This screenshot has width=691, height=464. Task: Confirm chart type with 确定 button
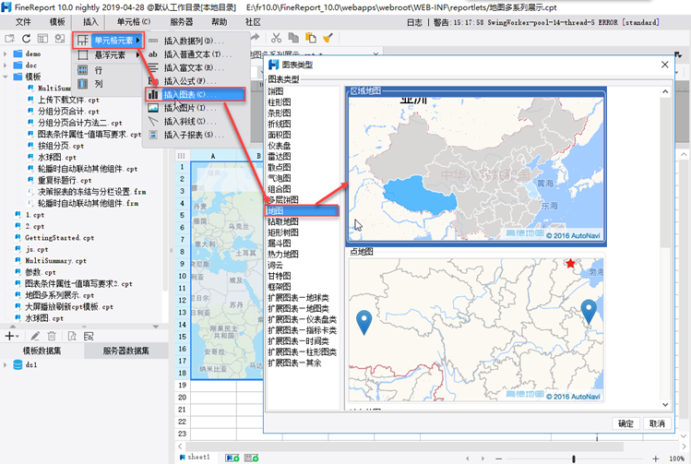pos(625,423)
